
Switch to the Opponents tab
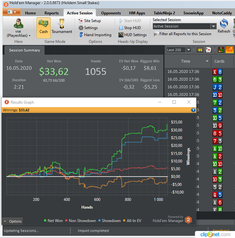tap(111, 13)
